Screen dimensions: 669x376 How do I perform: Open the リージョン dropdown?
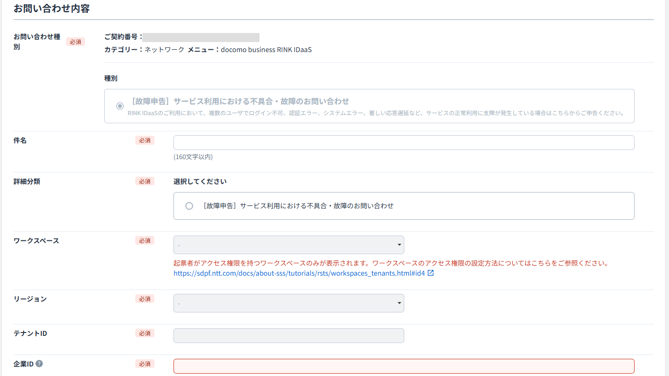289,303
